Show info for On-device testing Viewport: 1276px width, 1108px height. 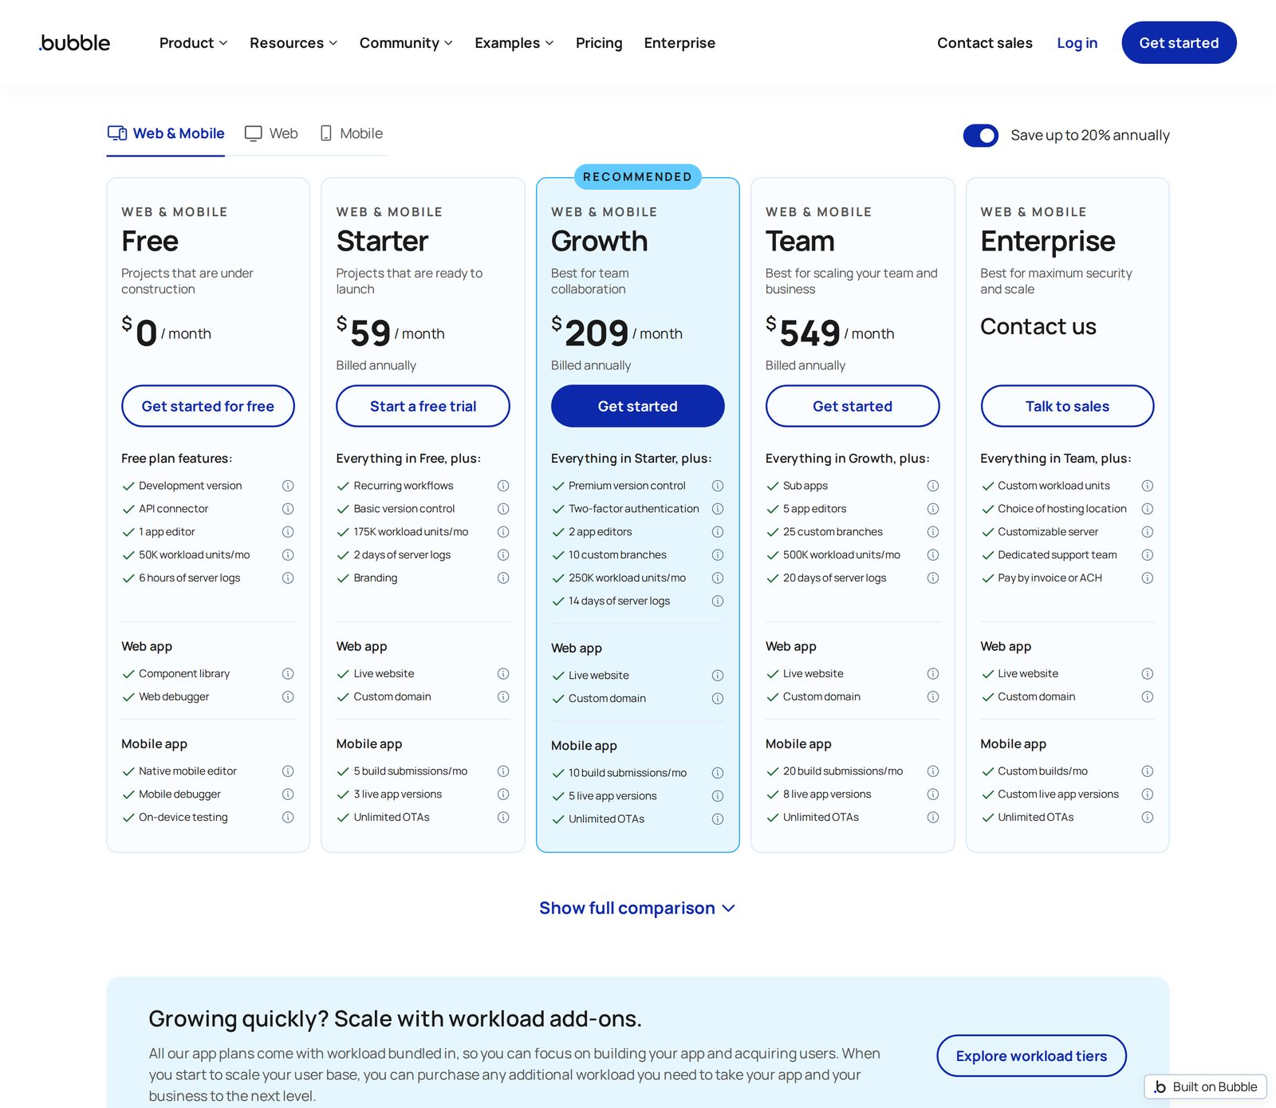288,818
